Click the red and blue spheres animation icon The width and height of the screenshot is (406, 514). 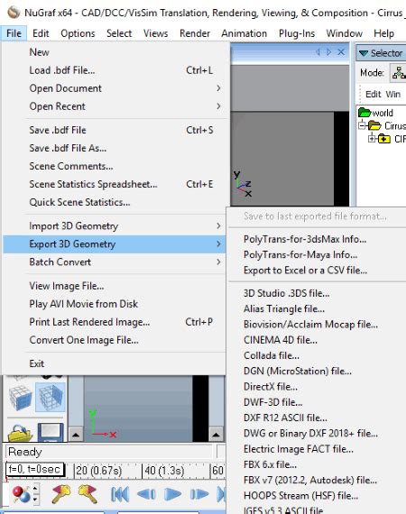coord(21,494)
